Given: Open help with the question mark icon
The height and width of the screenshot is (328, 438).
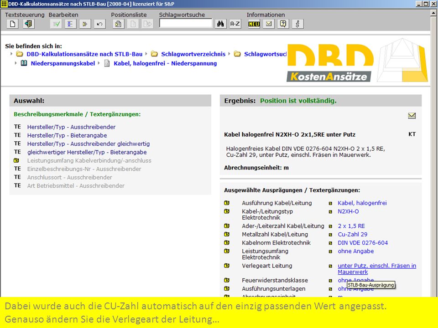Looking at the screenshot, I should (283, 24).
